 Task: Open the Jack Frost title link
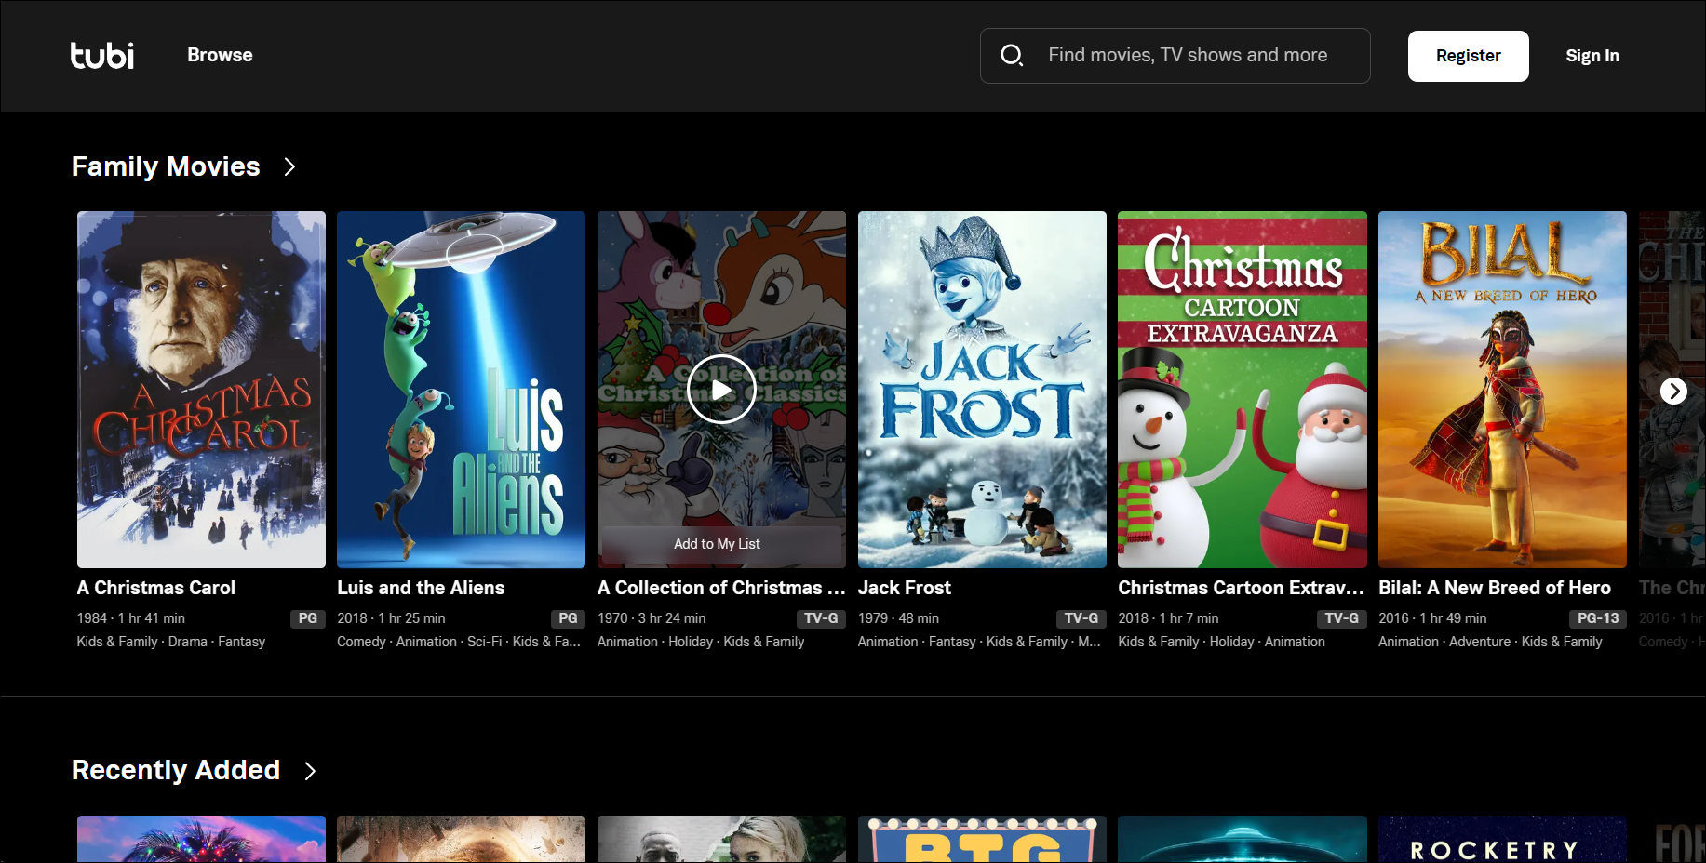905,588
